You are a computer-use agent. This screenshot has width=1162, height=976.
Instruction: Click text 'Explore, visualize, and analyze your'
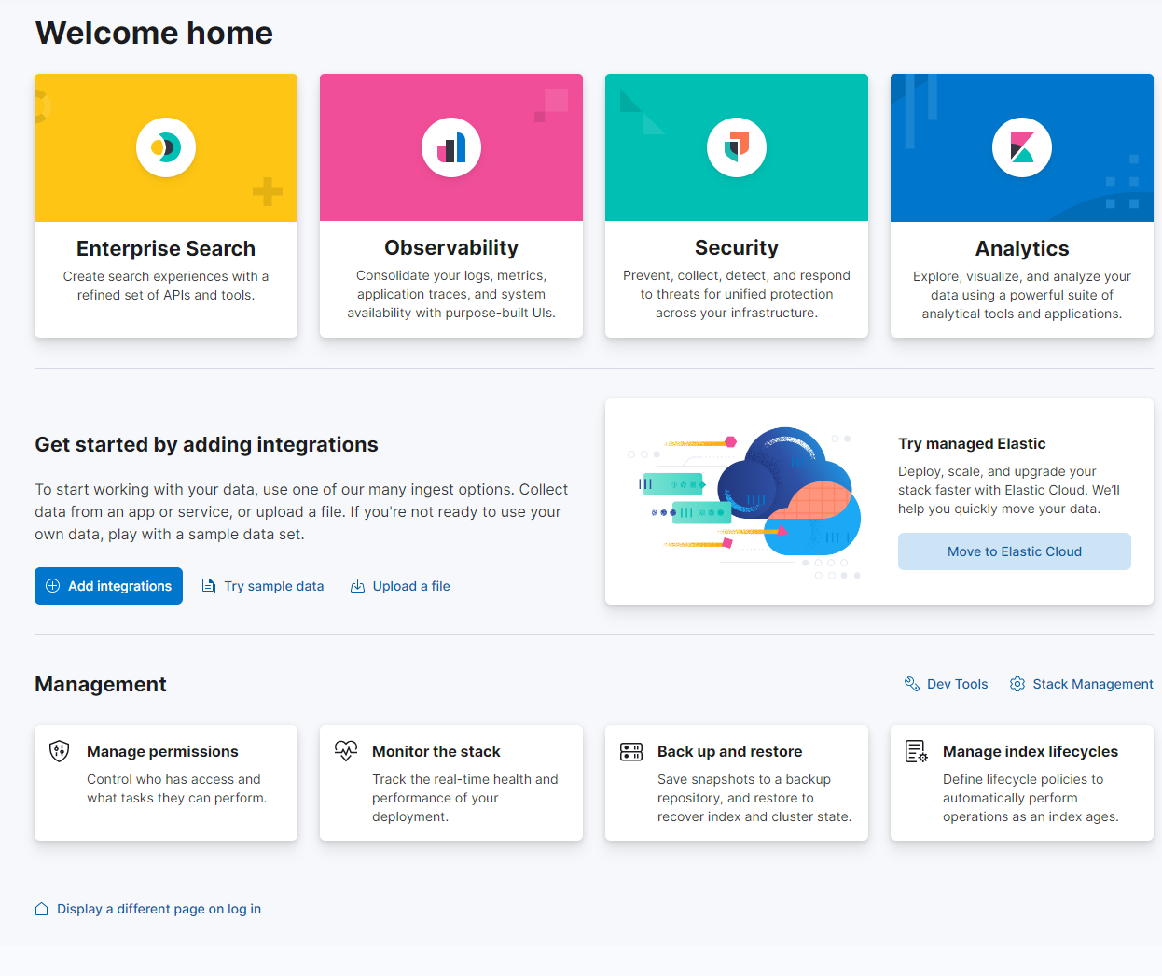coord(1022,276)
